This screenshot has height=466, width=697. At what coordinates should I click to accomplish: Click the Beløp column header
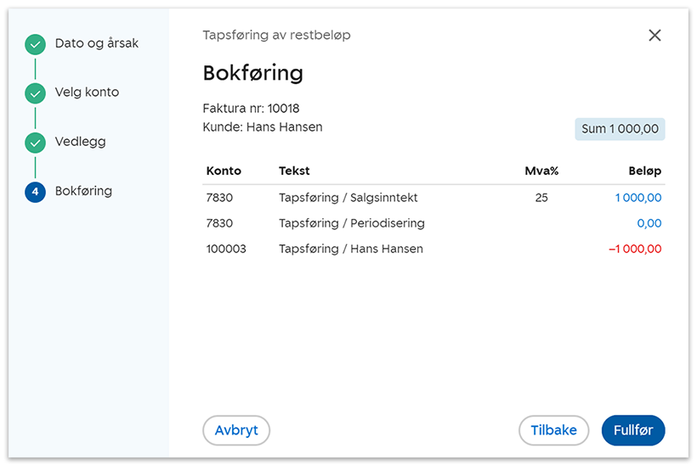[645, 171]
